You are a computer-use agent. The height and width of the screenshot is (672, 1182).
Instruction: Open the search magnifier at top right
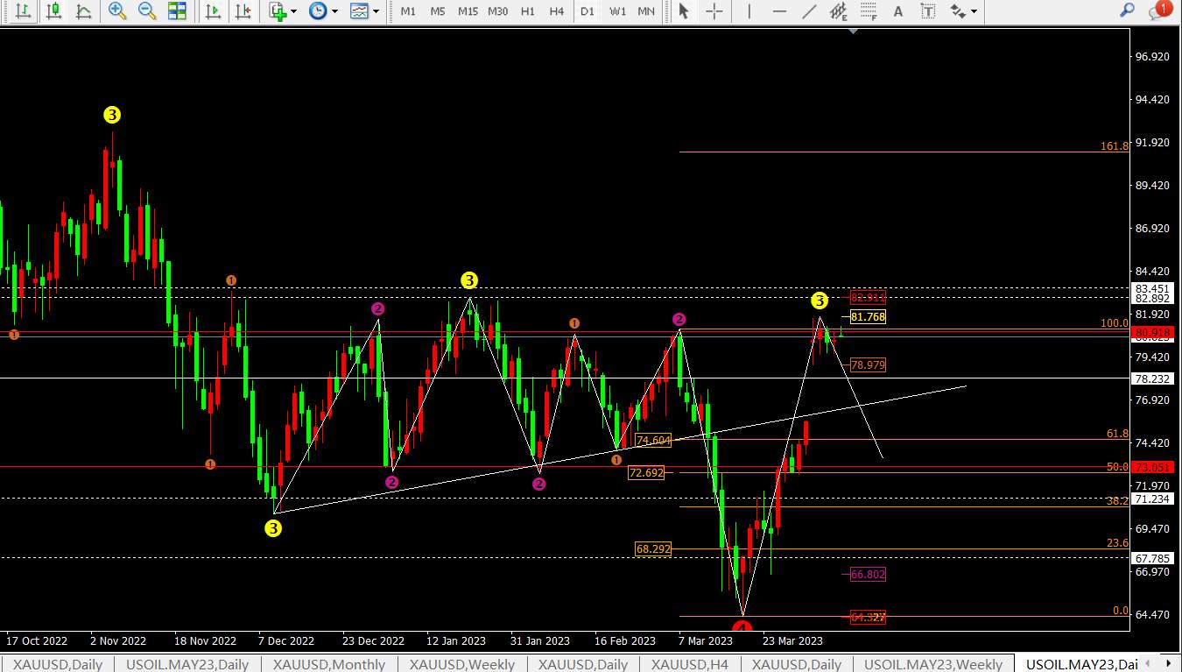point(1128,11)
